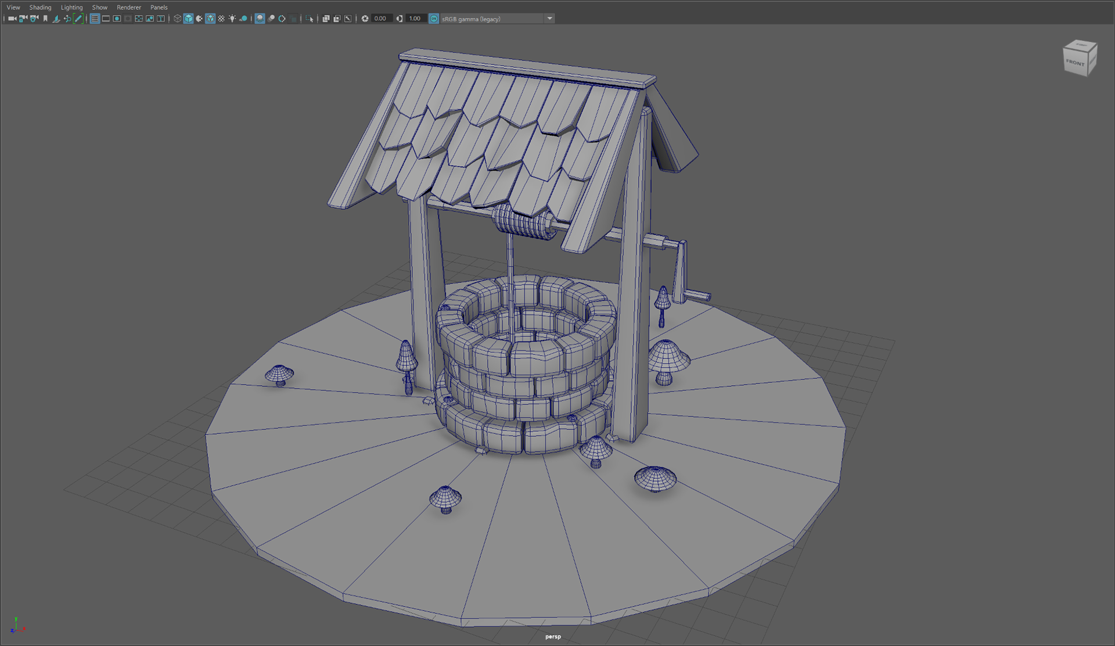Open the View menu
The image size is (1115, 646).
[x=13, y=8]
